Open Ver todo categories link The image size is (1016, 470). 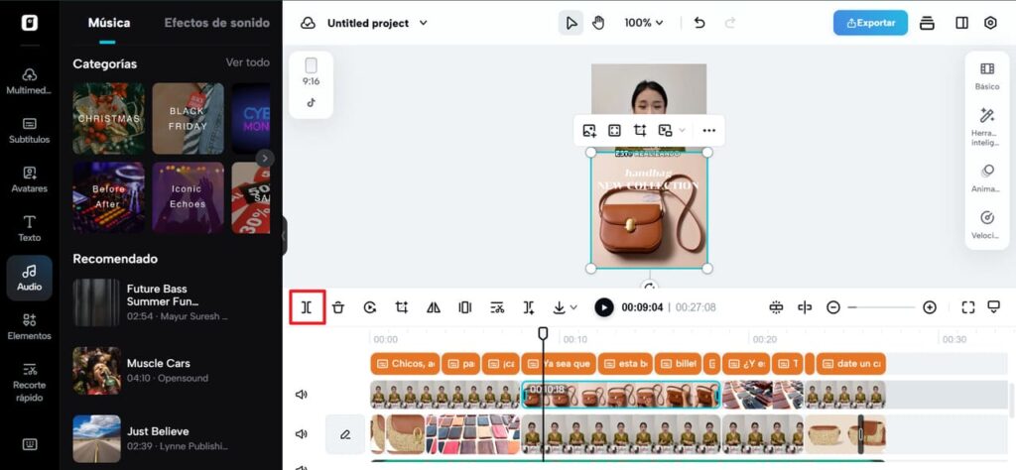tap(247, 62)
